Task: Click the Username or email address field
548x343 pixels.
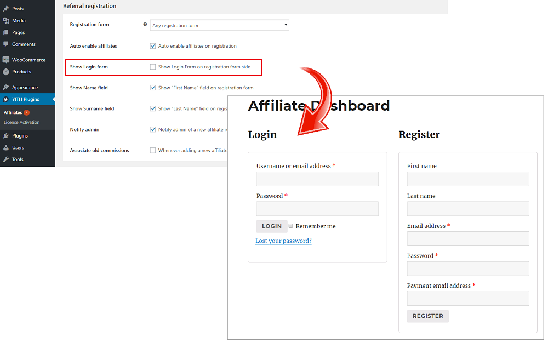Action: [317, 179]
